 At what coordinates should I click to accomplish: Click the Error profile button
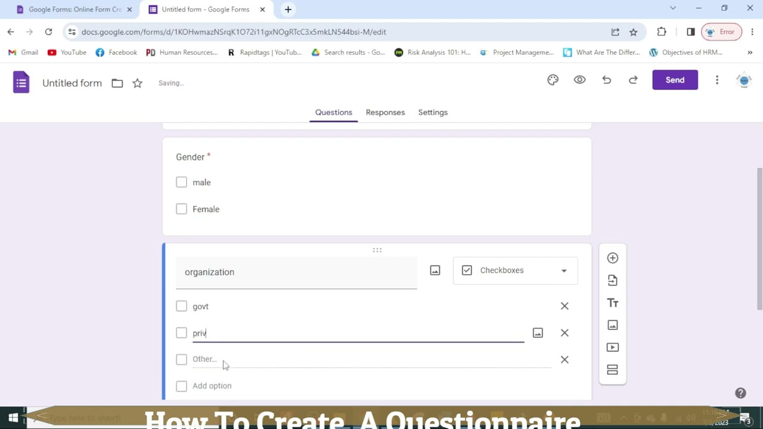721,32
